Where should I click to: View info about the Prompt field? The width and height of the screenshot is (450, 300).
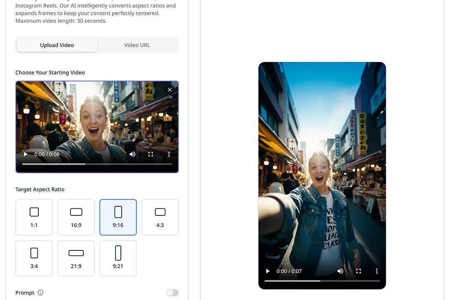point(40,292)
